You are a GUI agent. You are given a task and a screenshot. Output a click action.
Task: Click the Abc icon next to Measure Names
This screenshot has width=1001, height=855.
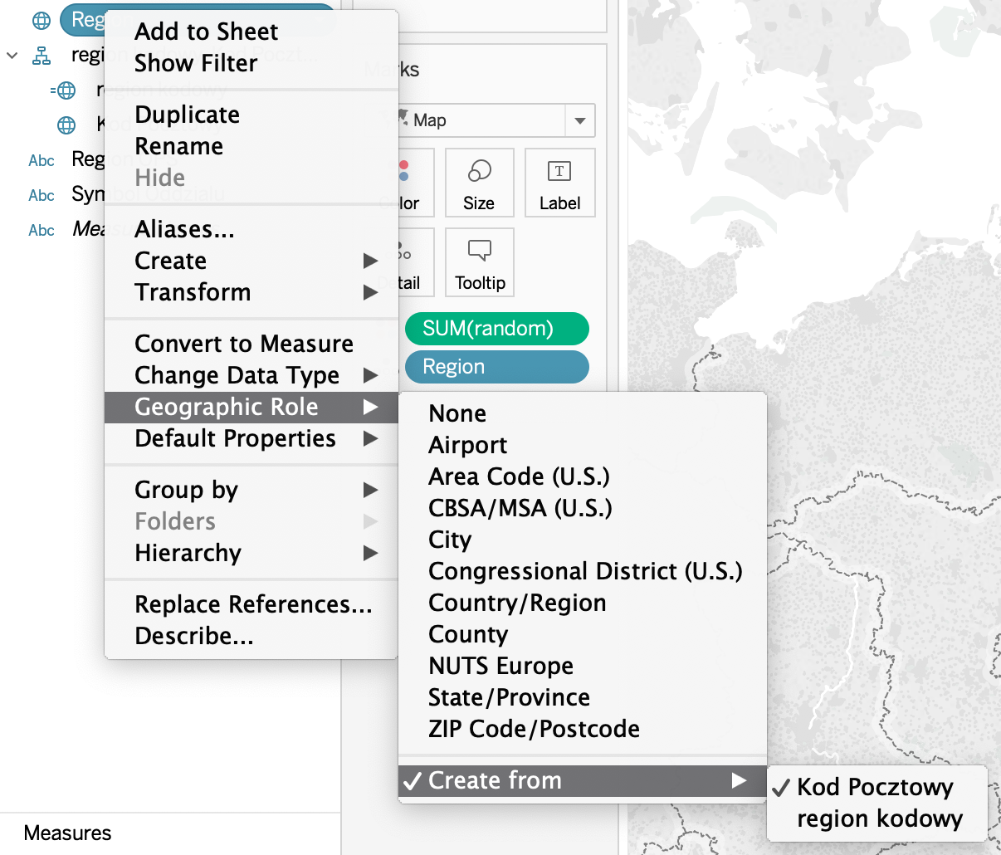click(x=41, y=230)
